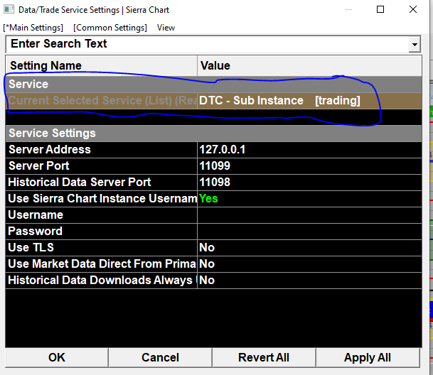433x375 pixels.
Task: Select the 'Service Settings' section header row
Action: point(213,134)
